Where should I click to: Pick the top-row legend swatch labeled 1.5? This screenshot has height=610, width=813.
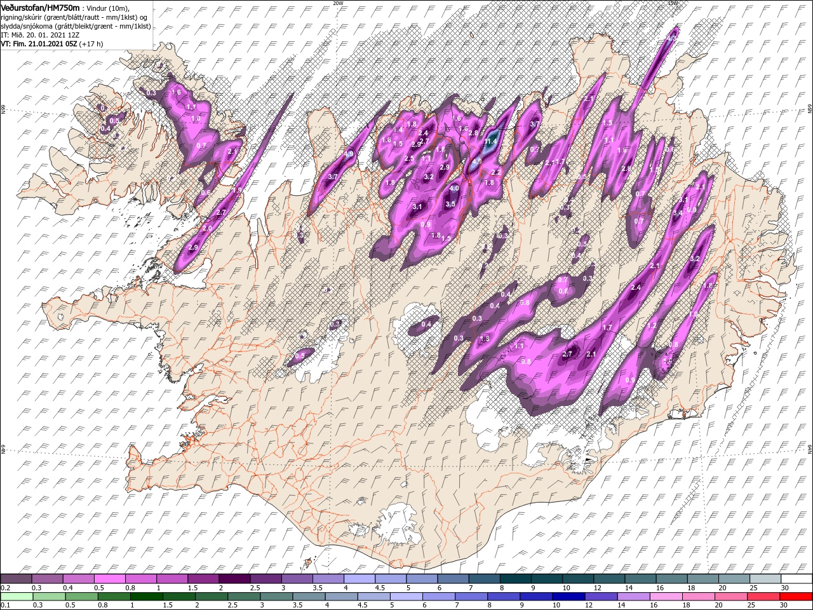pos(203,578)
